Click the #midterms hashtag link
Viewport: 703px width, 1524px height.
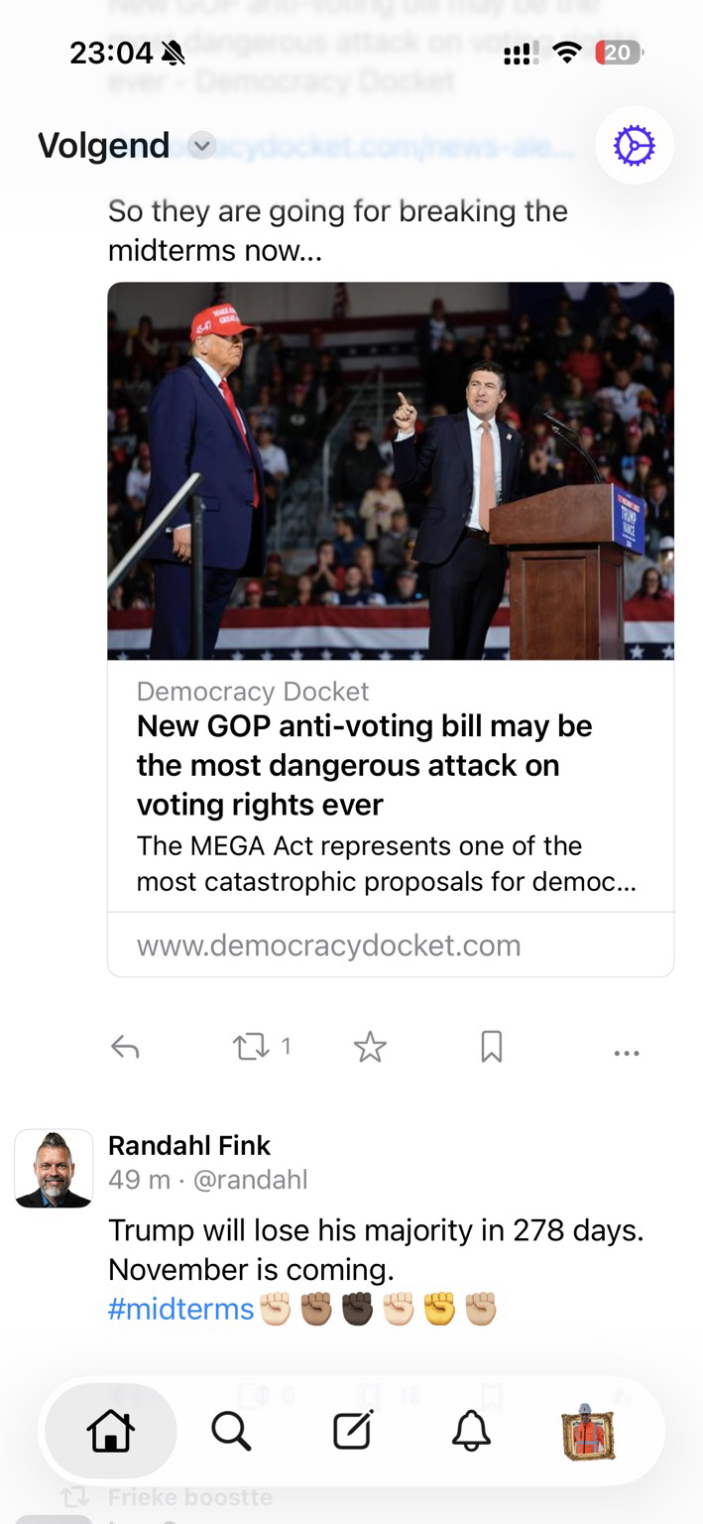click(180, 1309)
